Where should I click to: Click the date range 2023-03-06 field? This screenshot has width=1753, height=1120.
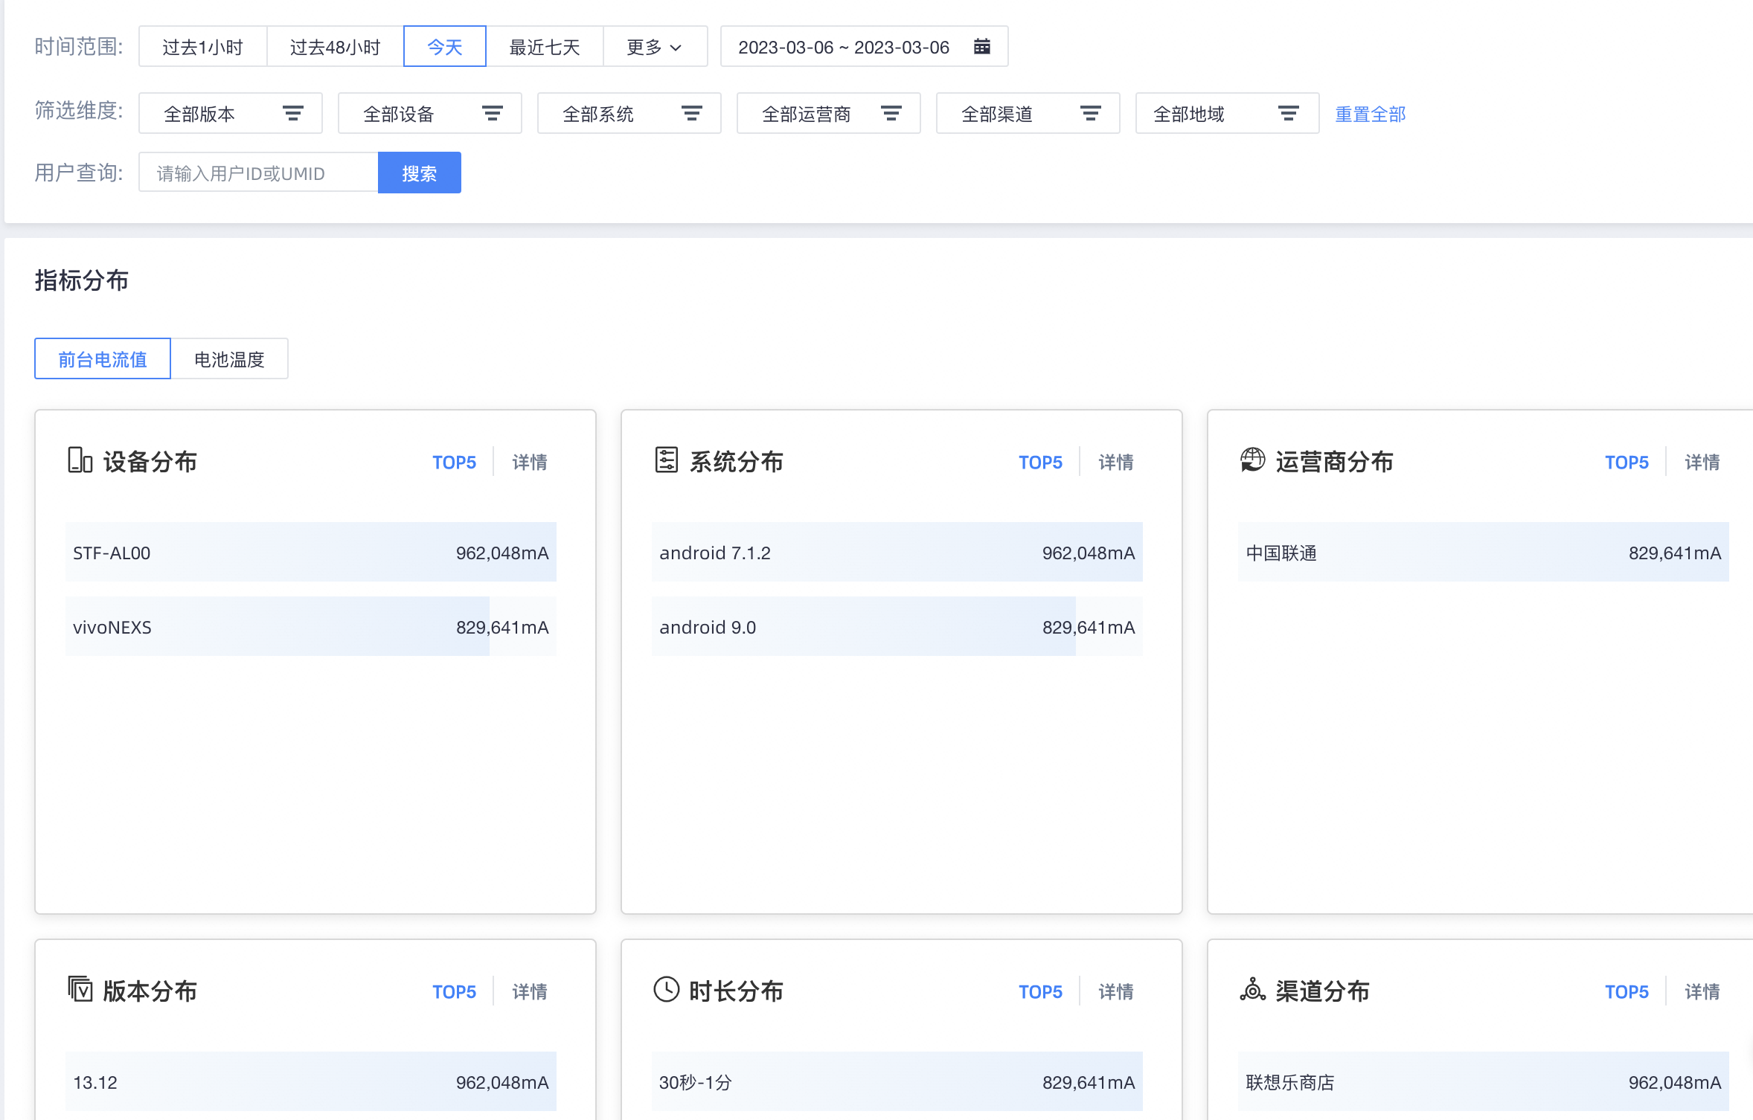pos(865,47)
